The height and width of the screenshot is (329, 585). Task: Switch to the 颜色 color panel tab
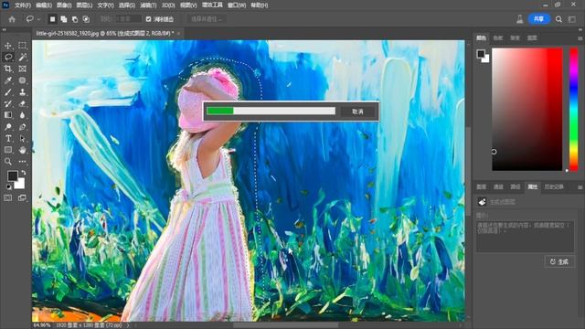pyautogui.click(x=482, y=37)
